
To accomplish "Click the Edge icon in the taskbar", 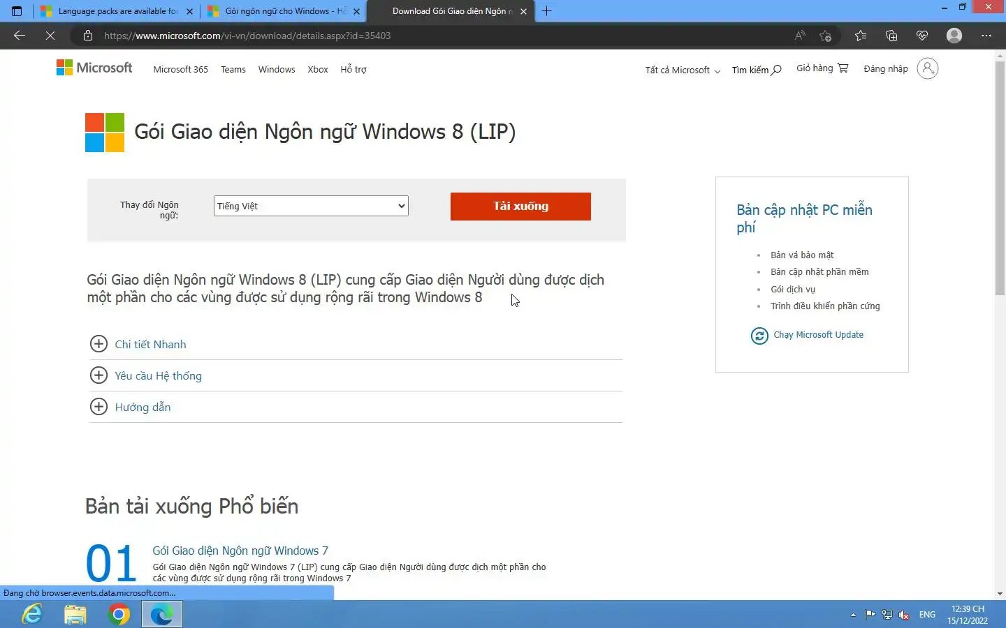I will pos(162,614).
